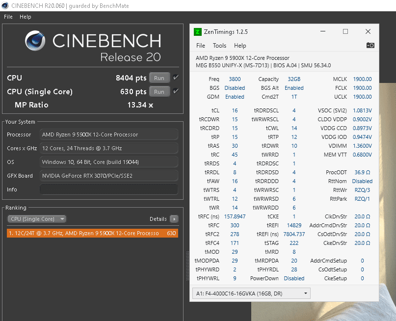Open the Details arrow button in Ranking
396x321 pixels.
coord(174,219)
